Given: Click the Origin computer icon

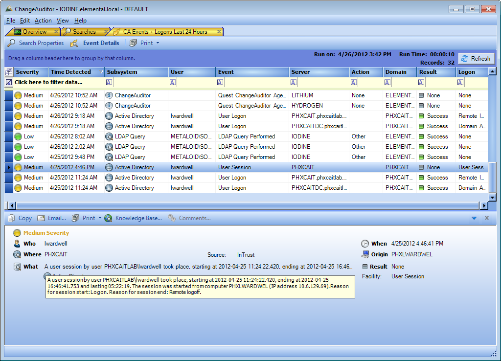Looking at the screenshot, I should click(365, 254).
